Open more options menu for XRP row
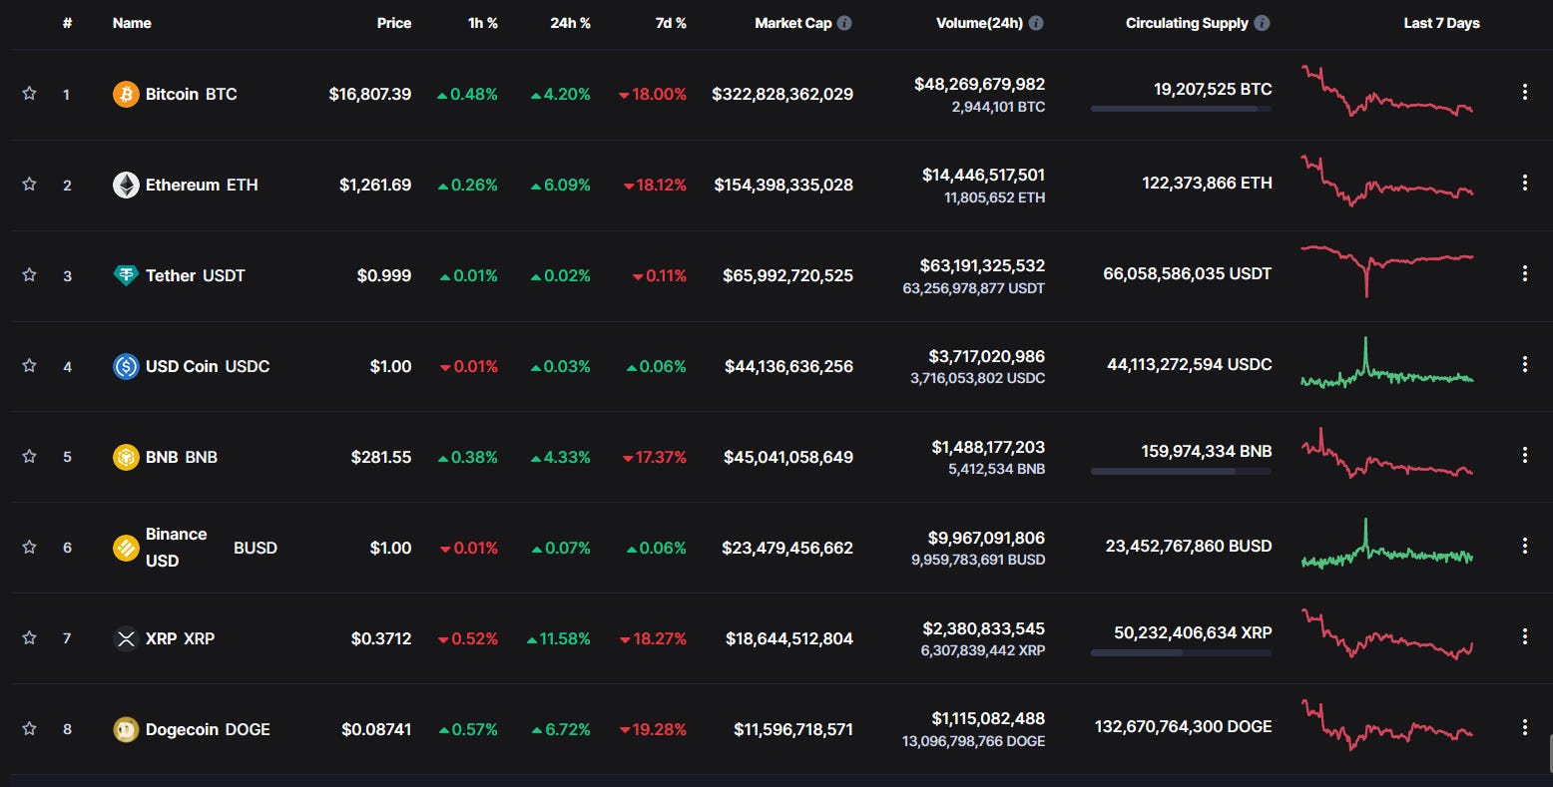 pos(1524,636)
